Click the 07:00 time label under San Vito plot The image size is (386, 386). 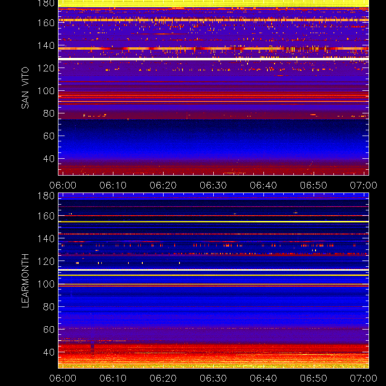364,185
